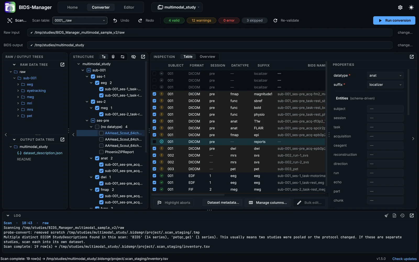This screenshot has width=419, height=262.
Task: Click the Check updates link
Action: point(404,259)
